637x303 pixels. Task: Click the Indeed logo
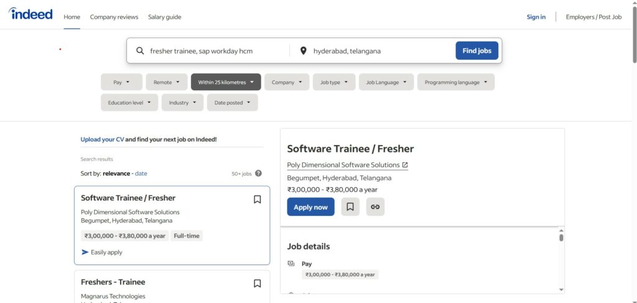tap(30, 14)
